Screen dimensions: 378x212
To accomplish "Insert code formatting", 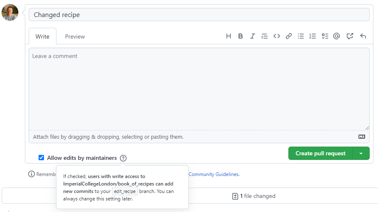I will click(276, 36).
